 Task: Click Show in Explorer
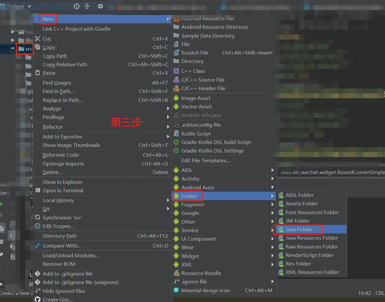point(62,182)
